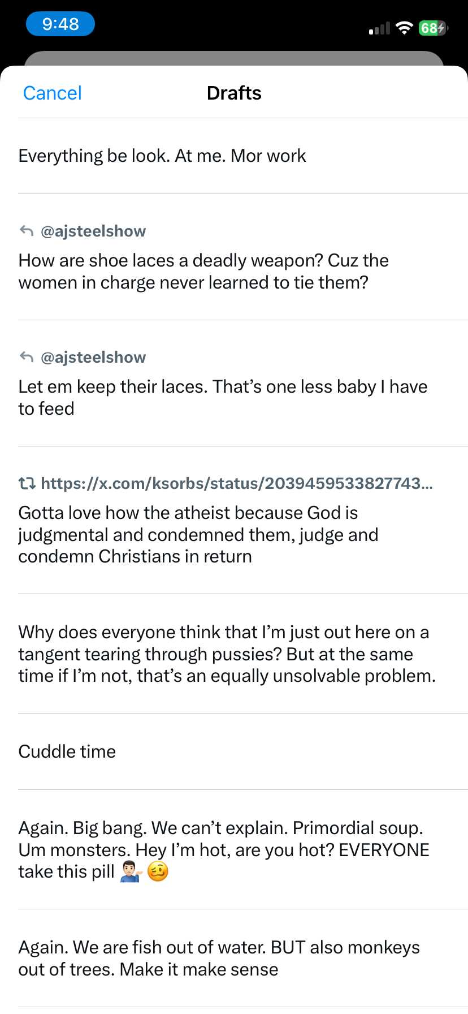The image size is (468, 1014).
Task: Tap the battery indicator in status bar
Action: (432, 28)
